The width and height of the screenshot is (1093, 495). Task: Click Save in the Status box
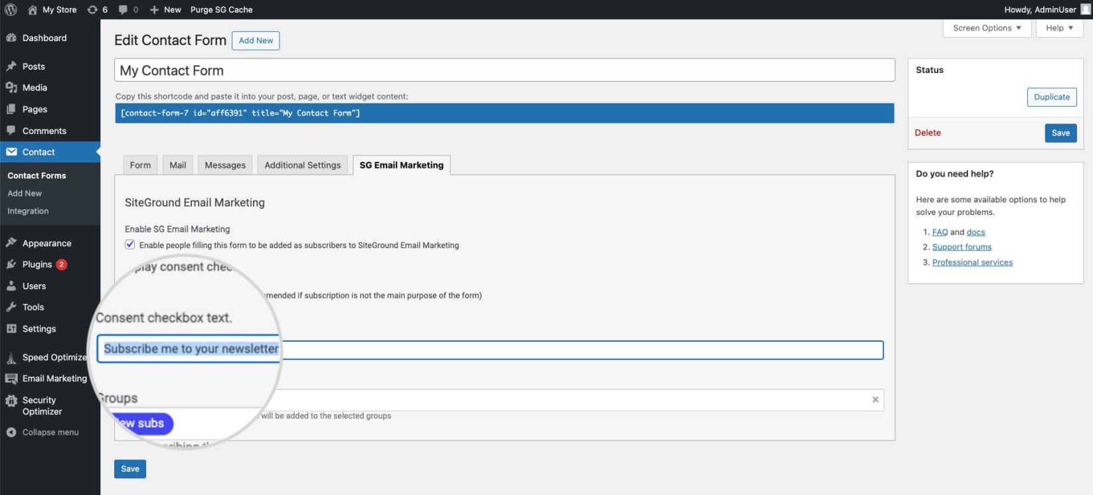point(1060,133)
